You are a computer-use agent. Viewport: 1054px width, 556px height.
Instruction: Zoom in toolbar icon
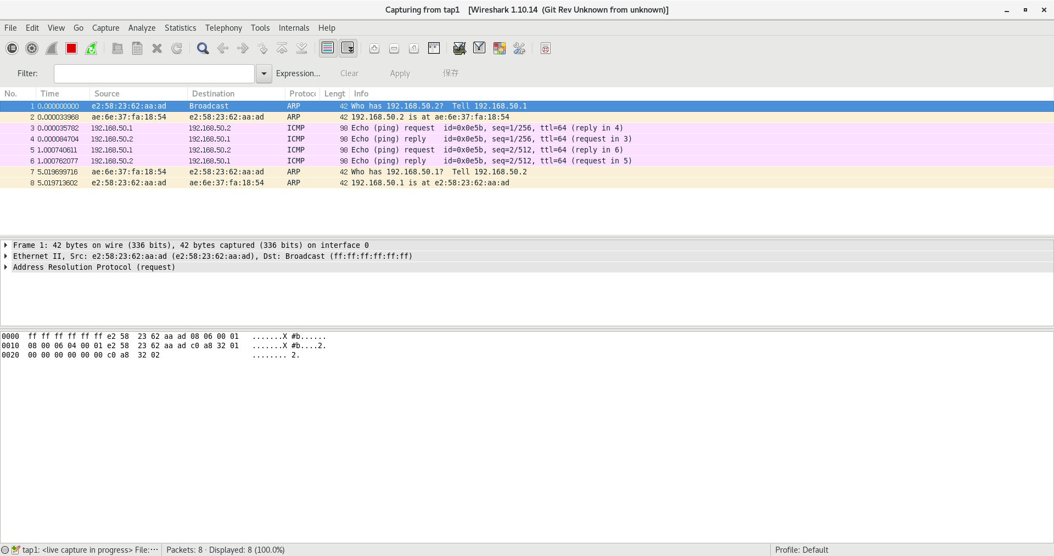[374, 49]
